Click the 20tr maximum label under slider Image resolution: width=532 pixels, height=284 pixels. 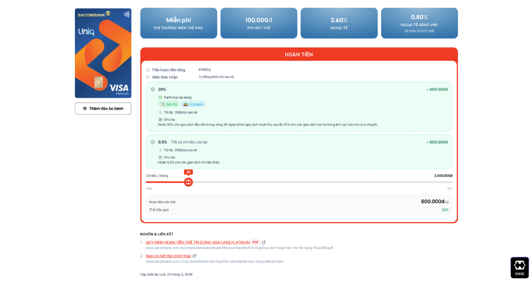450,188
